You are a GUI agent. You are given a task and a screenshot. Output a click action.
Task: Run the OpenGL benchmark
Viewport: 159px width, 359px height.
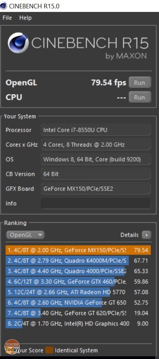140,82
